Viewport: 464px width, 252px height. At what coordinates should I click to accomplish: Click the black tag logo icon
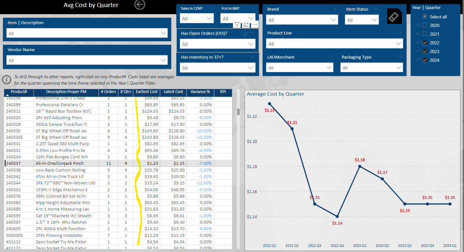[394, 16]
